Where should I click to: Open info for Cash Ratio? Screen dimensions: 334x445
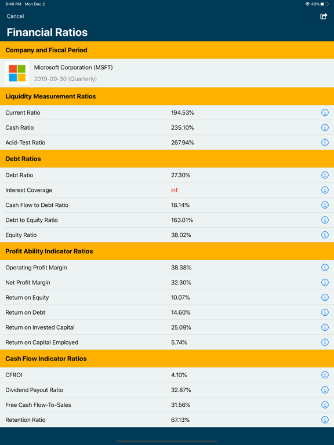click(x=325, y=127)
